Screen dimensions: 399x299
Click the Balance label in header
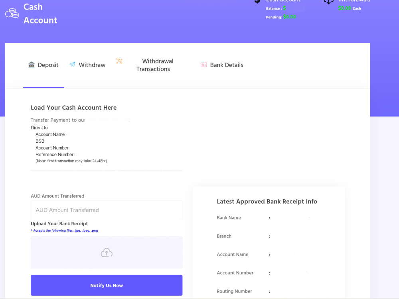[x=274, y=9]
